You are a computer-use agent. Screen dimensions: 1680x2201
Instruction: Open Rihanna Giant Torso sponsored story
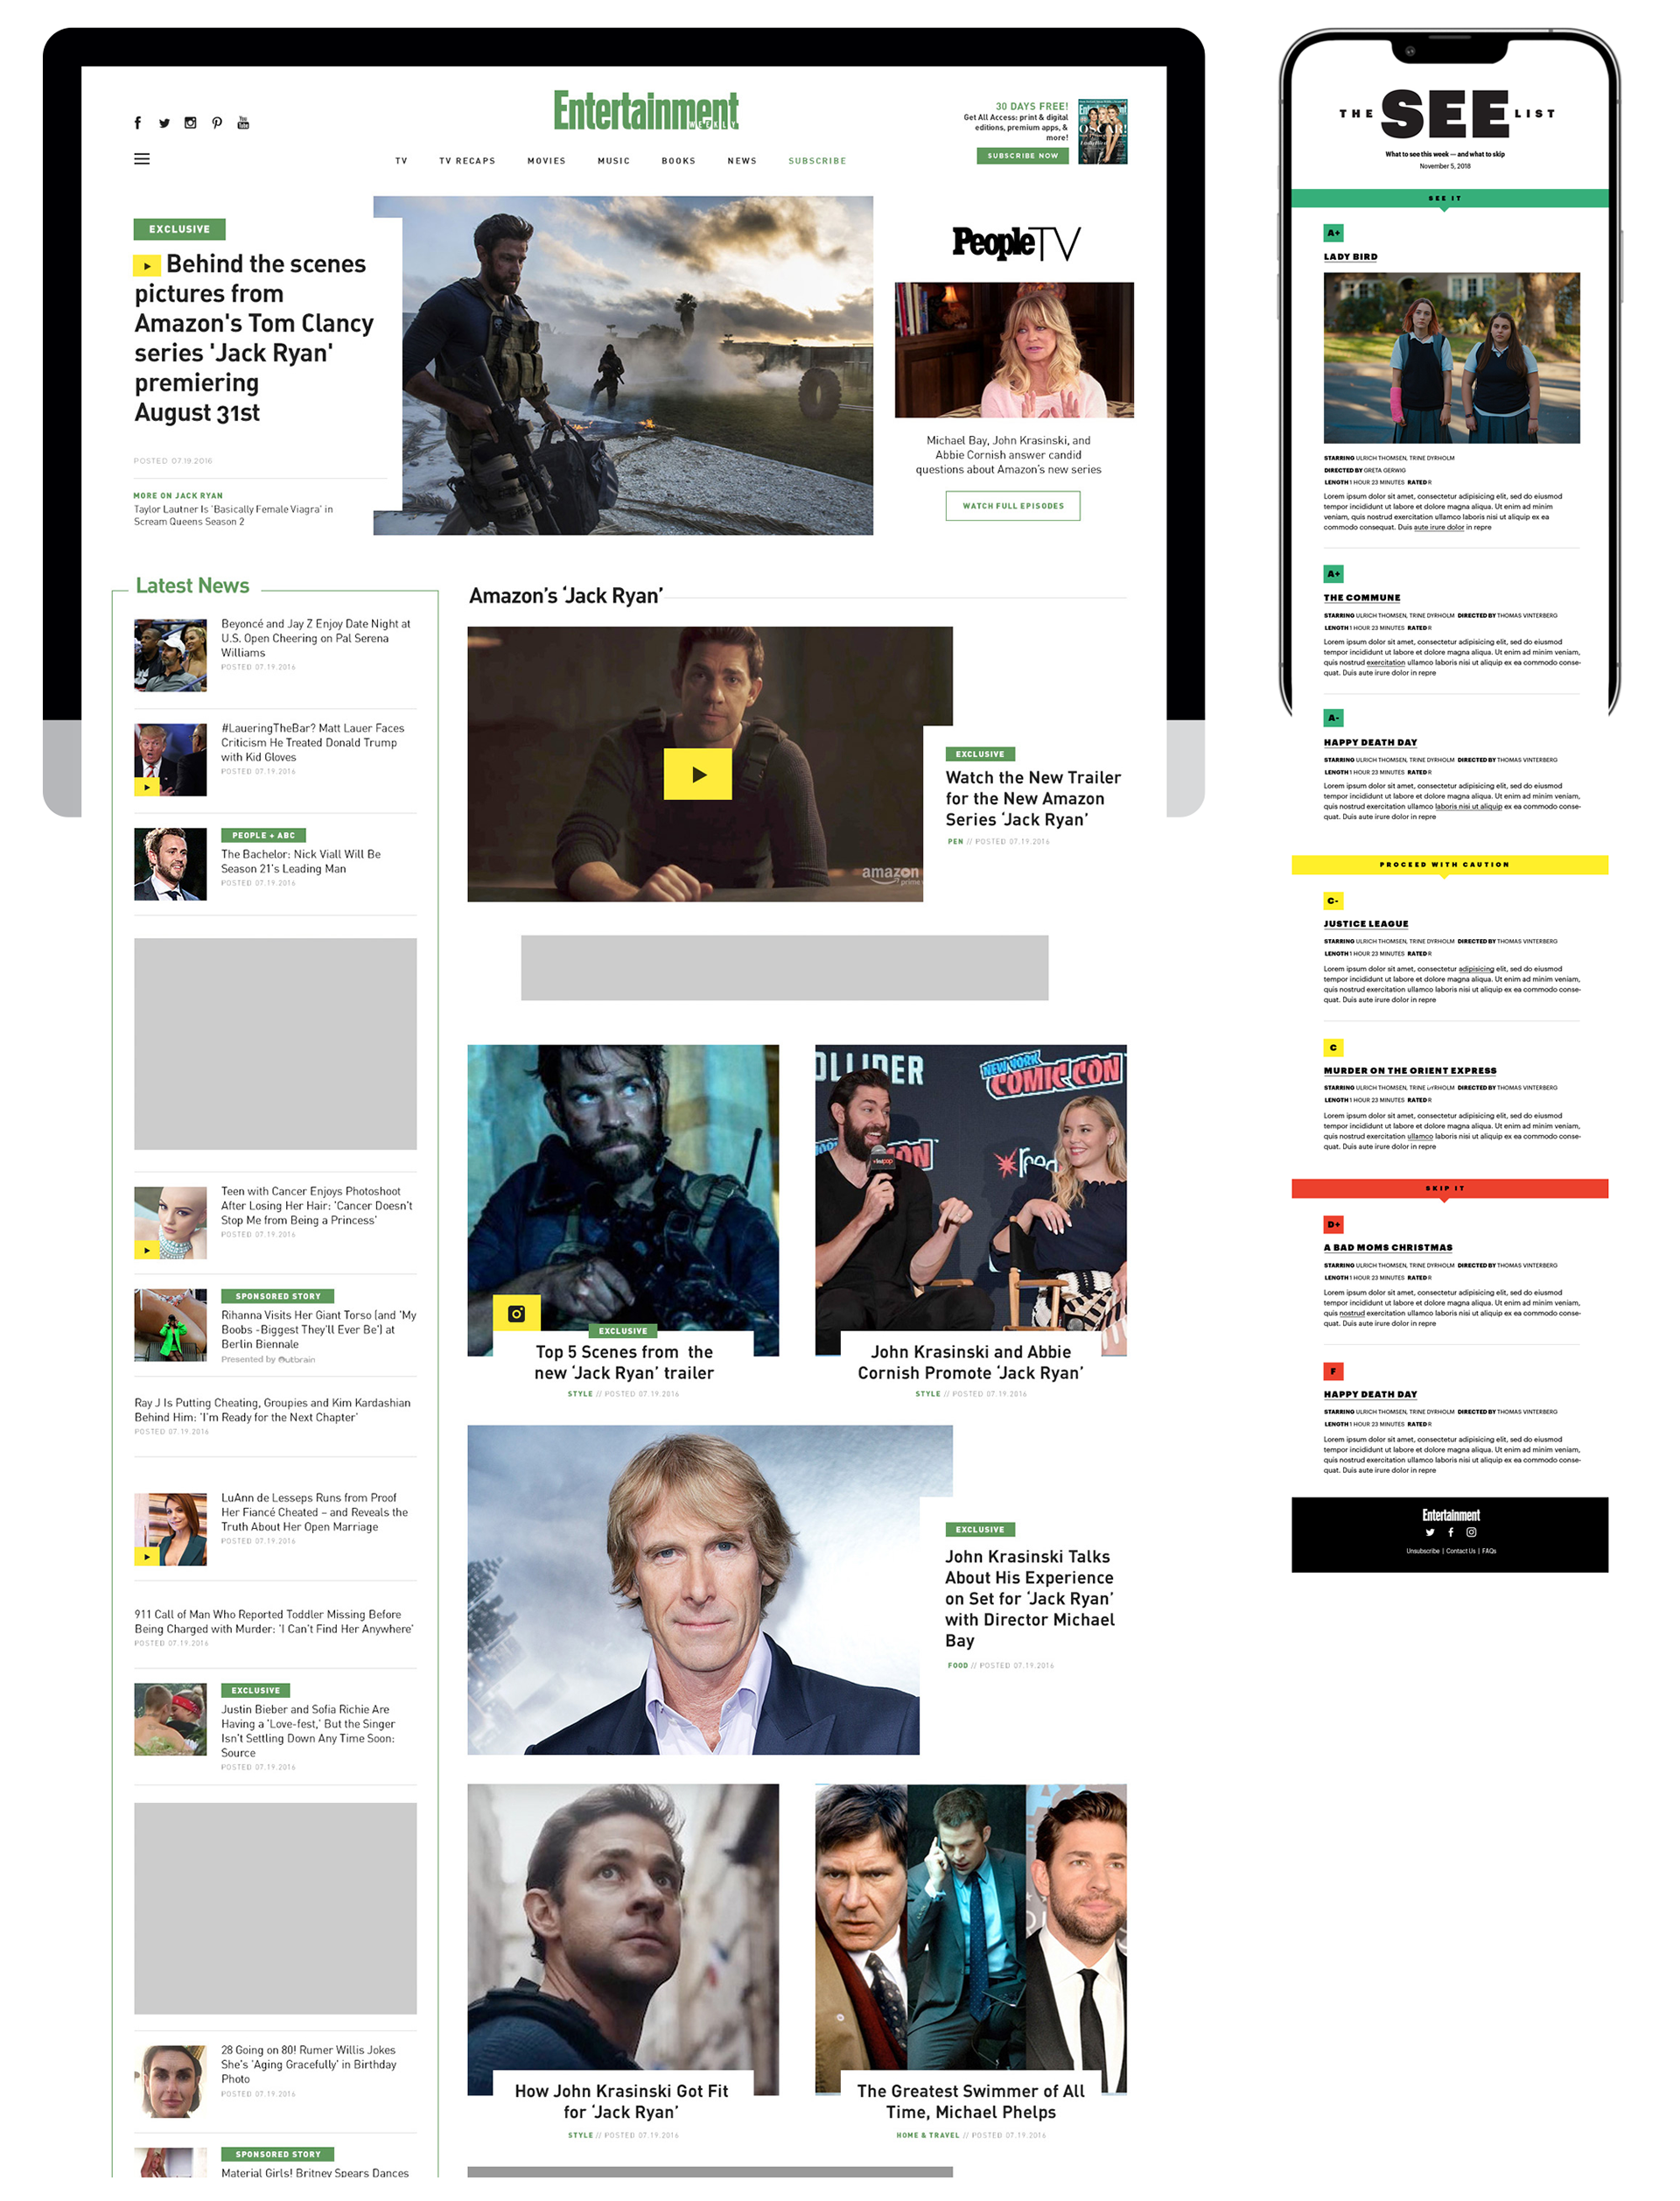318,1329
